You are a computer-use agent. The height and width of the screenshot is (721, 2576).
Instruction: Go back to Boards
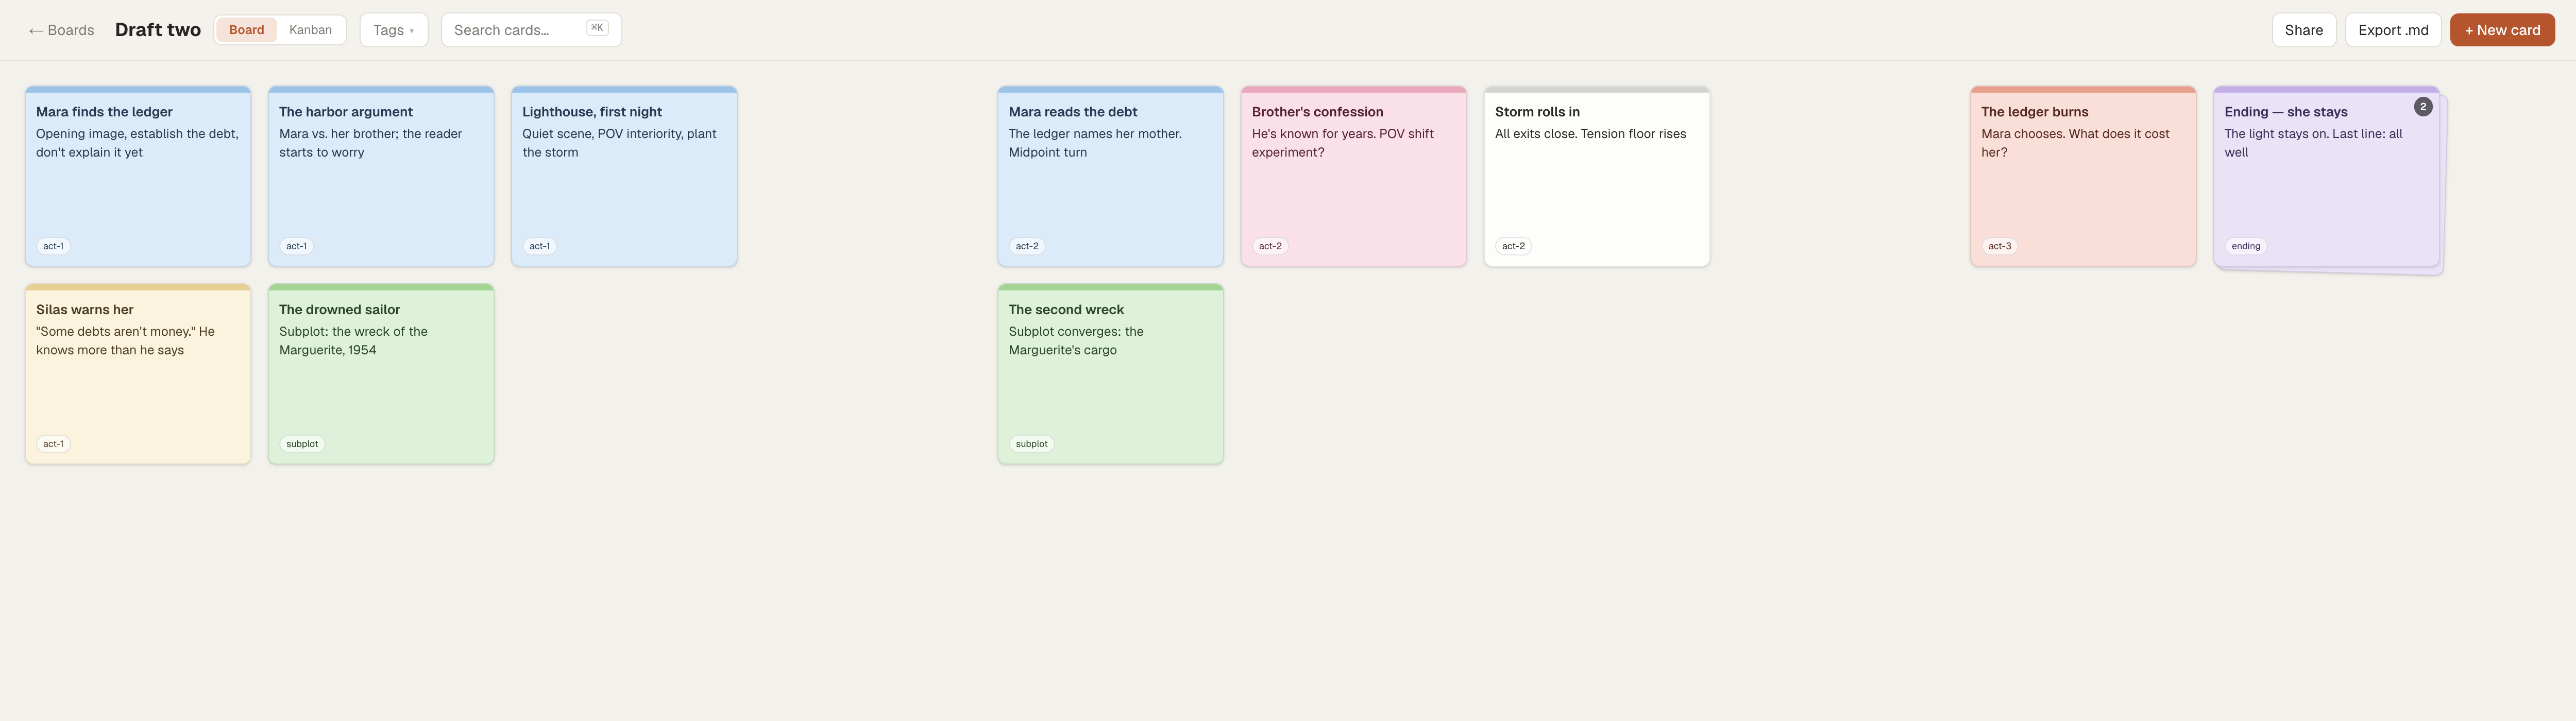(x=61, y=30)
